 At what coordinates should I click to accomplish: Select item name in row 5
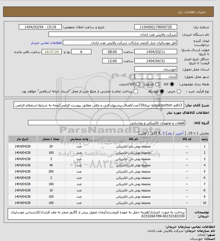[133, 171]
